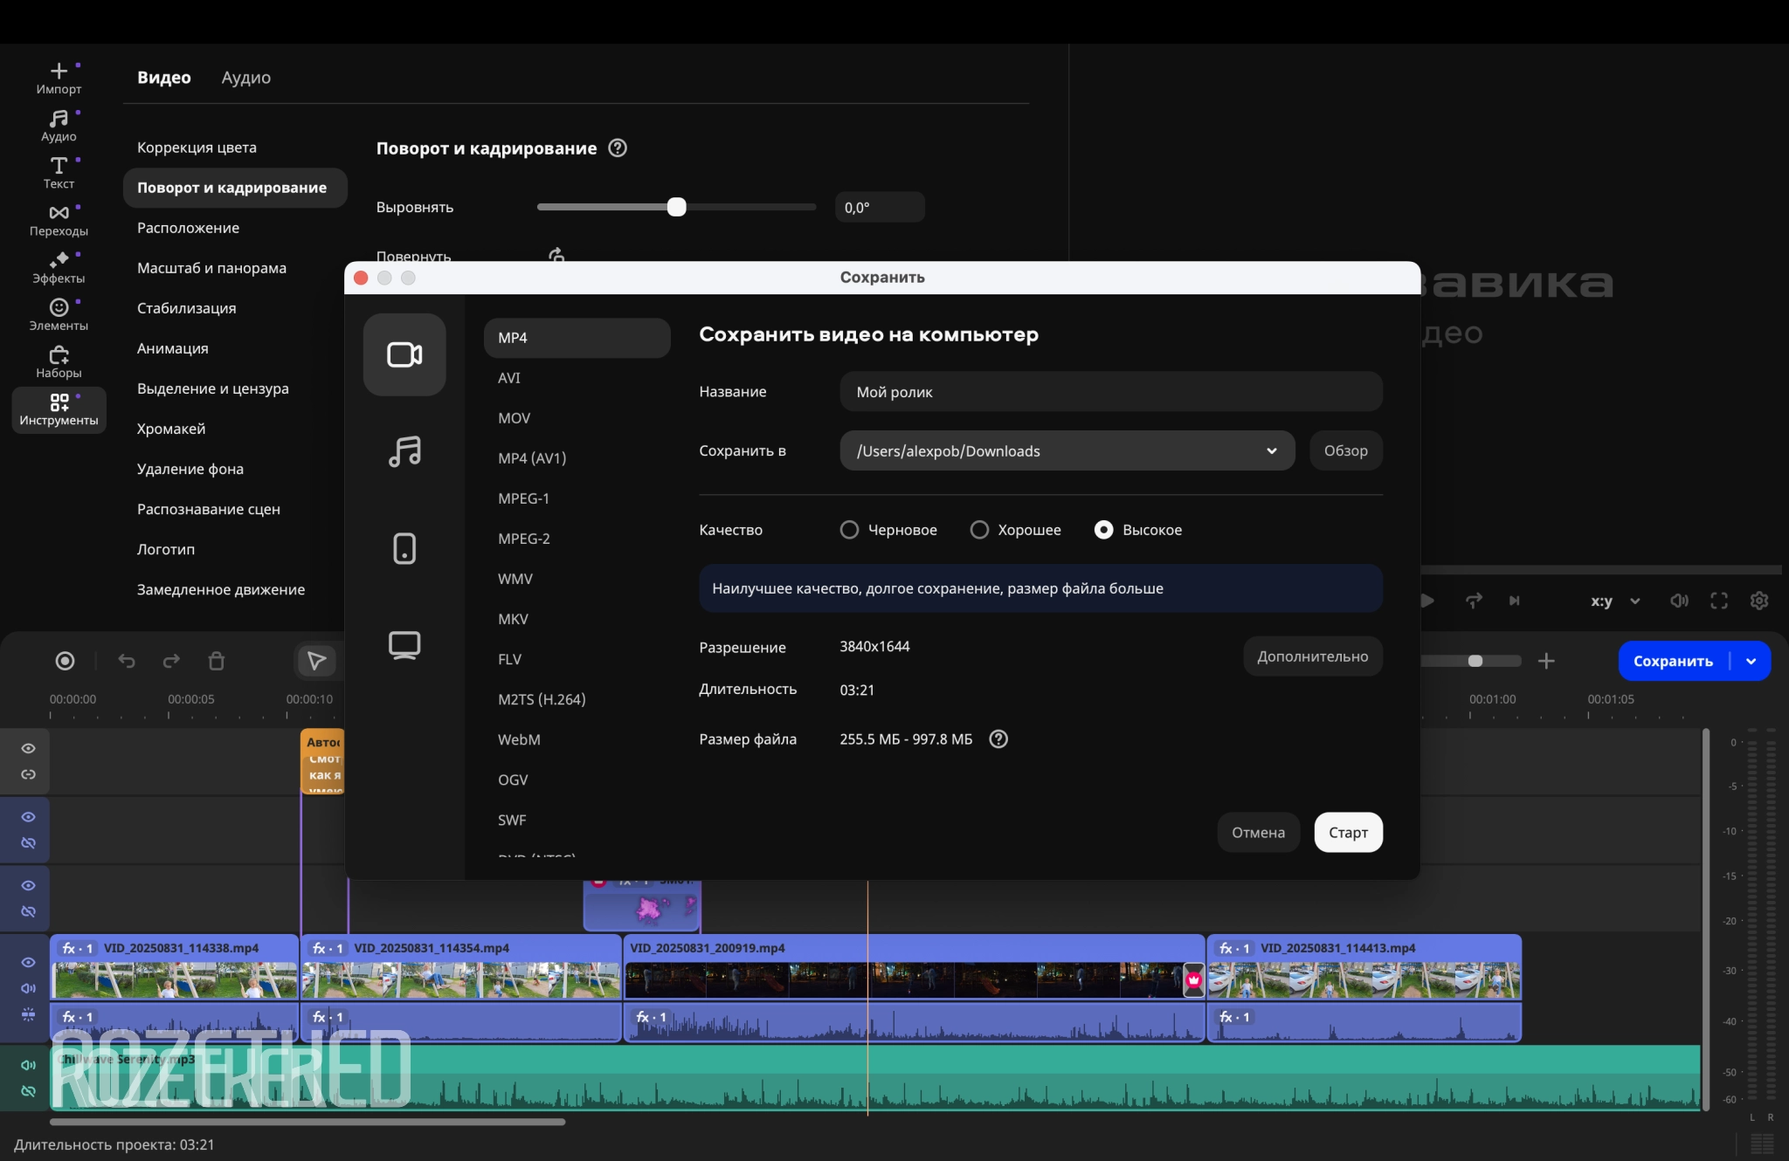Select MOV format from the list
The height and width of the screenshot is (1161, 1789).
(515, 418)
